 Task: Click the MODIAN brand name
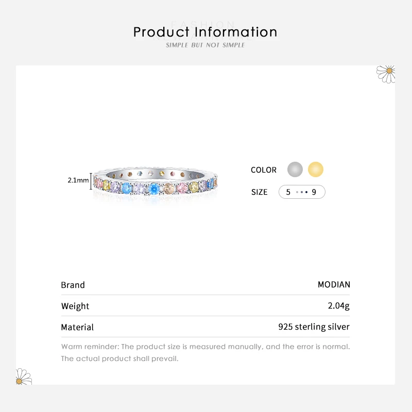334,285
